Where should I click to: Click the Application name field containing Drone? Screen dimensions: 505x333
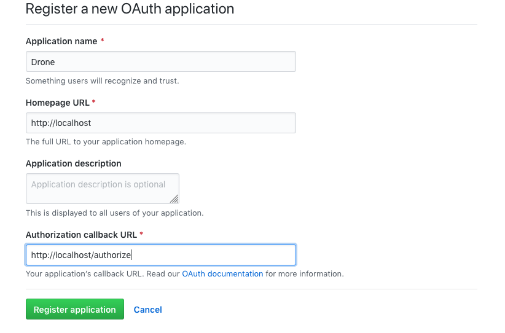tap(161, 61)
